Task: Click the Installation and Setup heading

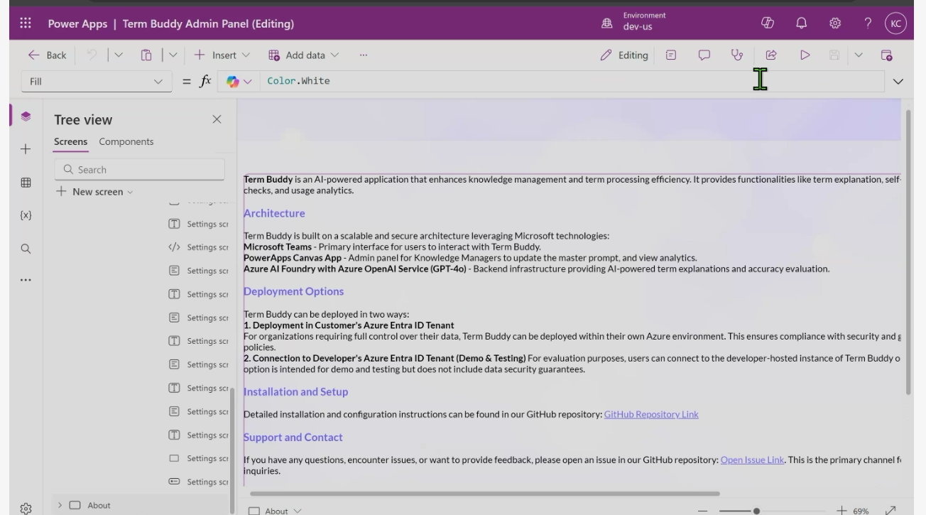Action: [x=295, y=391]
